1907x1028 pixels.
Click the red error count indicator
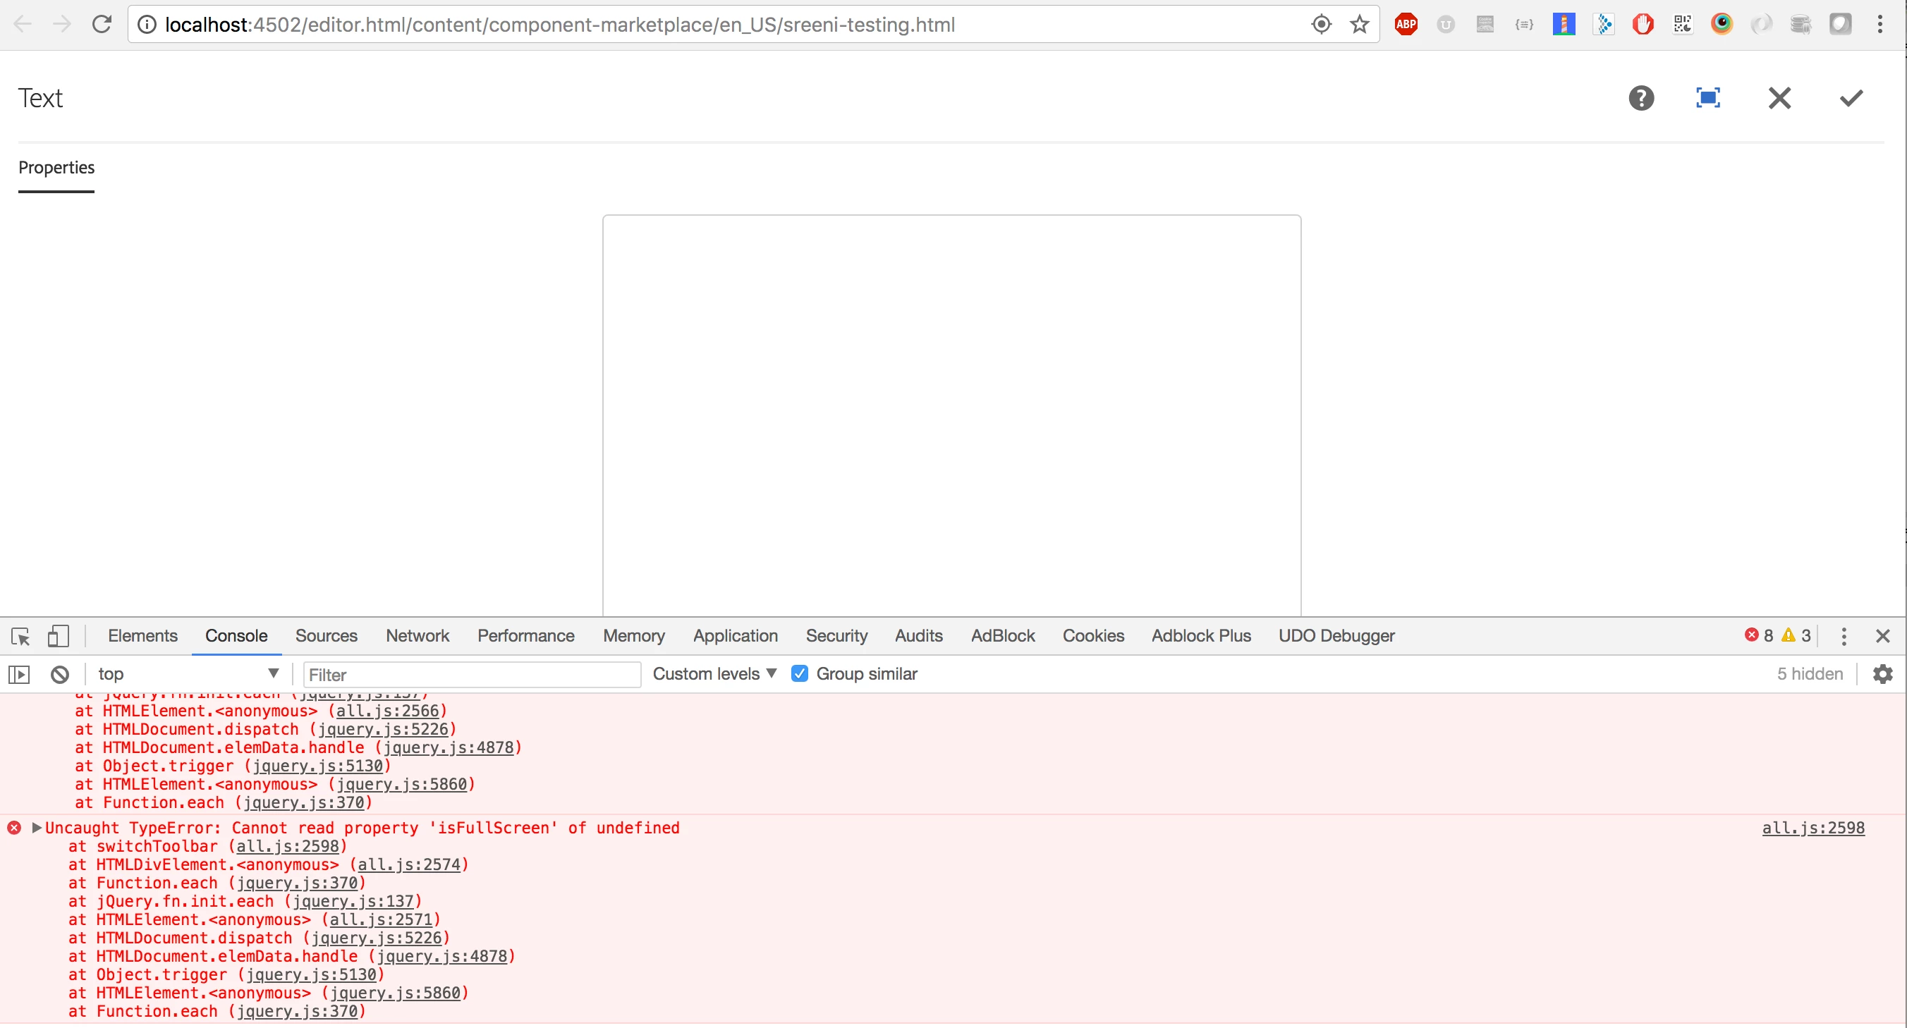[1758, 635]
